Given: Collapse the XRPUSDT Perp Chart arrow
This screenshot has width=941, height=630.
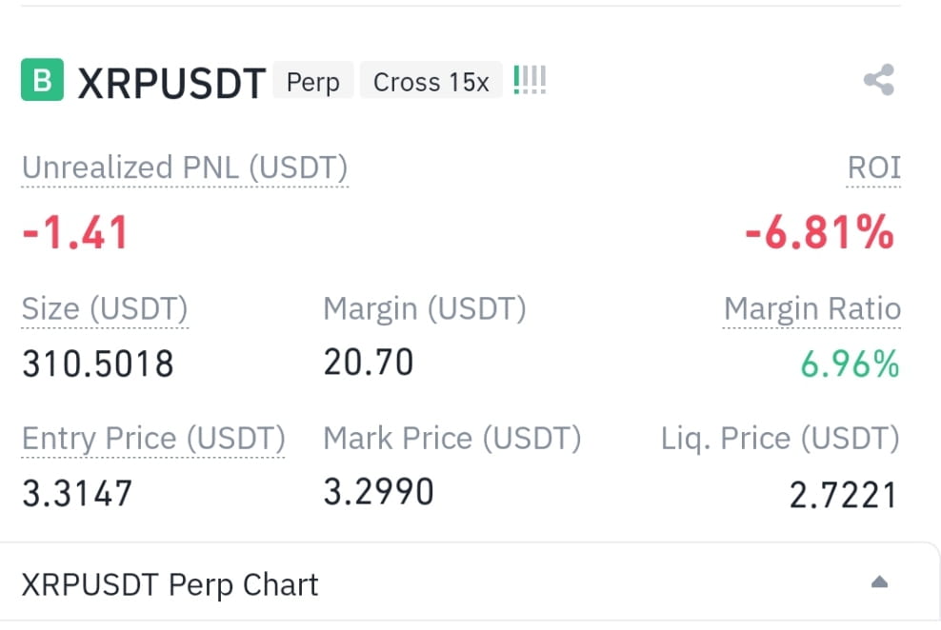Looking at the screenshot, I should pos(879,582).
